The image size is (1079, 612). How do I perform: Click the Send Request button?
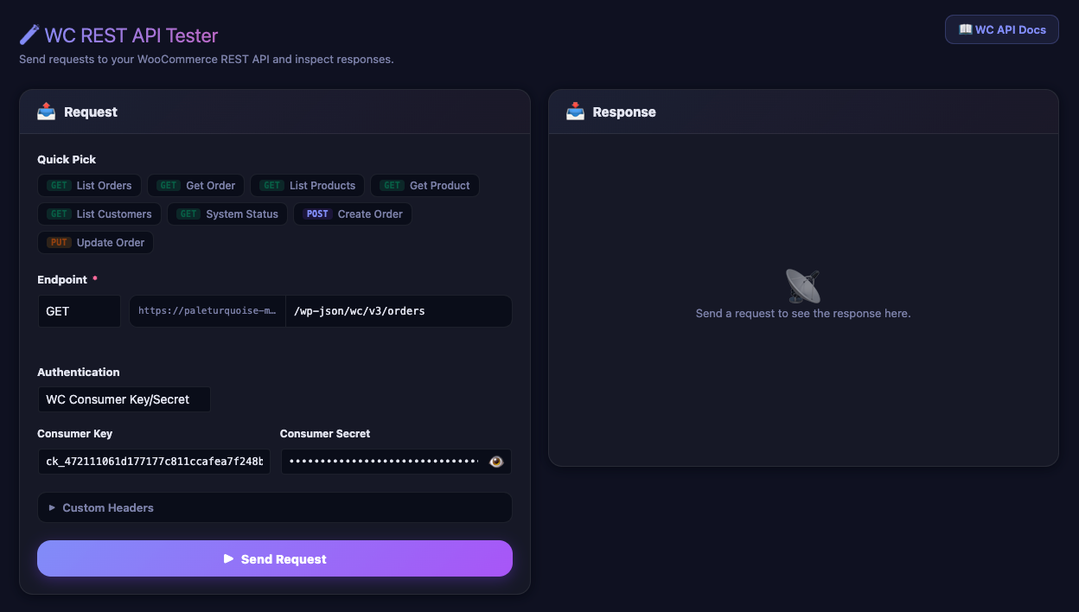(275, 558)
